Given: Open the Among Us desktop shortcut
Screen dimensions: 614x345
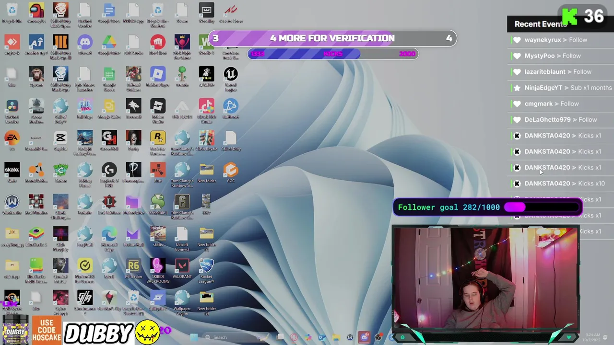Looking at the screenshot, I should point(36,13).
